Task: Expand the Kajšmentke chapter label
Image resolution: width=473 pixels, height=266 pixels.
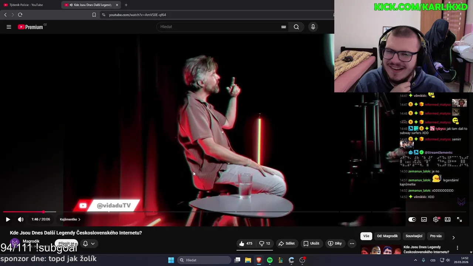Action: pyautogui.click(x=70, y=219)
